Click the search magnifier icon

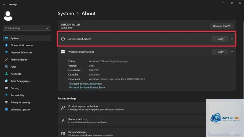coord(47,28)
